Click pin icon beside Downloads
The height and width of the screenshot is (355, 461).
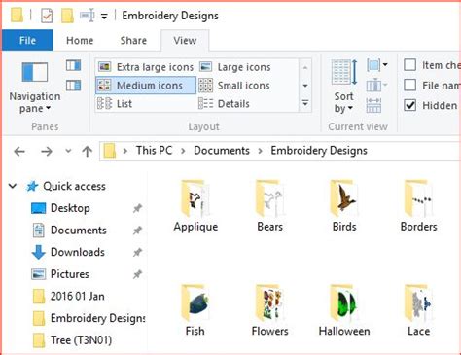click(137, 253)
